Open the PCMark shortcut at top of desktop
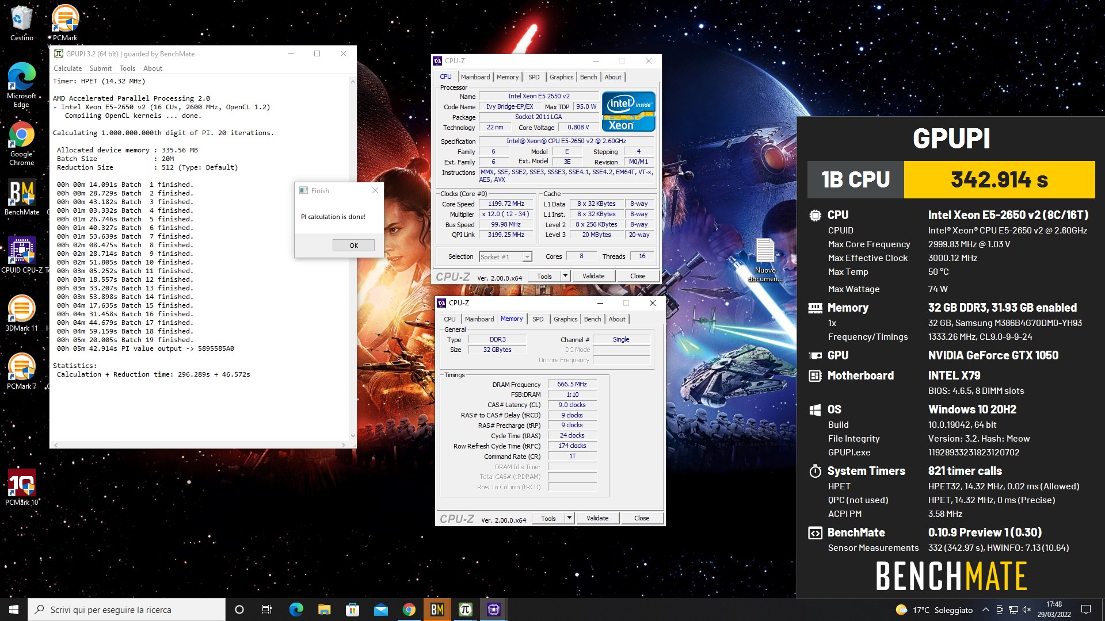 pos(65,23)
